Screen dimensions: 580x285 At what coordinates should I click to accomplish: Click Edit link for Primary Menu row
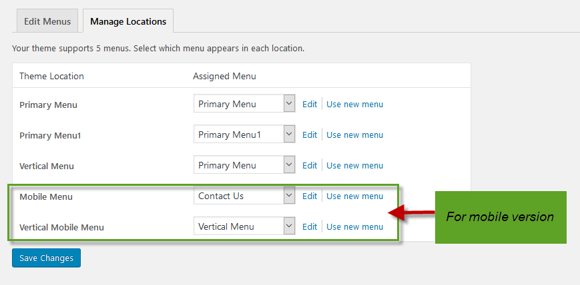point(310,104)
